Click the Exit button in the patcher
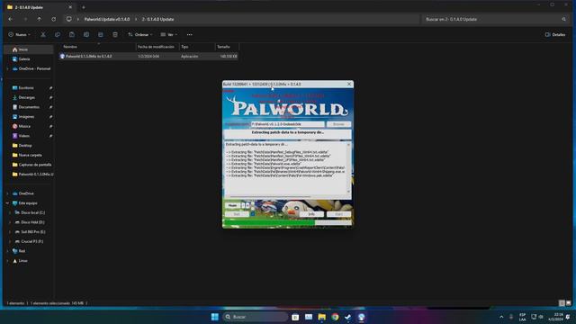 coord(237,214)
